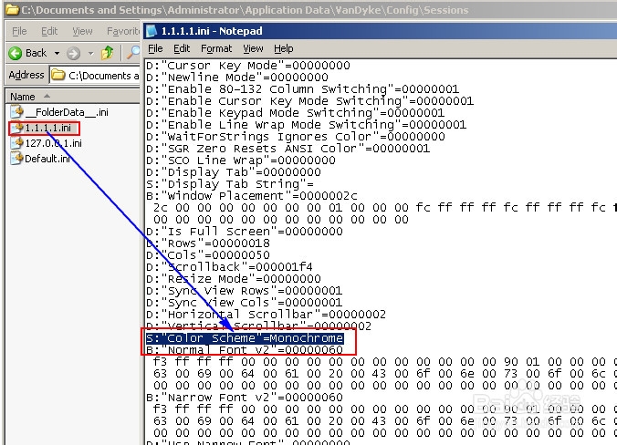Click the "Enable 80-132 Column Switching" line
Screen dimensions: 617x445
point(302,88)
